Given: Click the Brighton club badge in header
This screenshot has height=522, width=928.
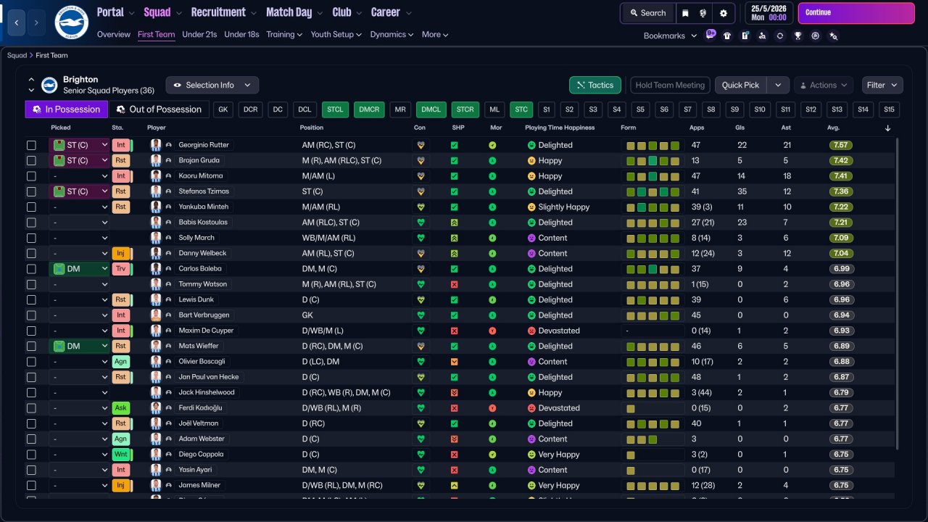Looking at the screenshot, I should click(71, 22).
